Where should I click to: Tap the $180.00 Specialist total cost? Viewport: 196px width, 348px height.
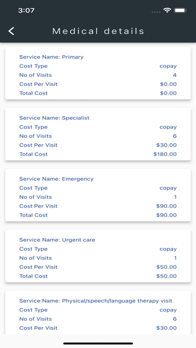[x=165, y=154]
